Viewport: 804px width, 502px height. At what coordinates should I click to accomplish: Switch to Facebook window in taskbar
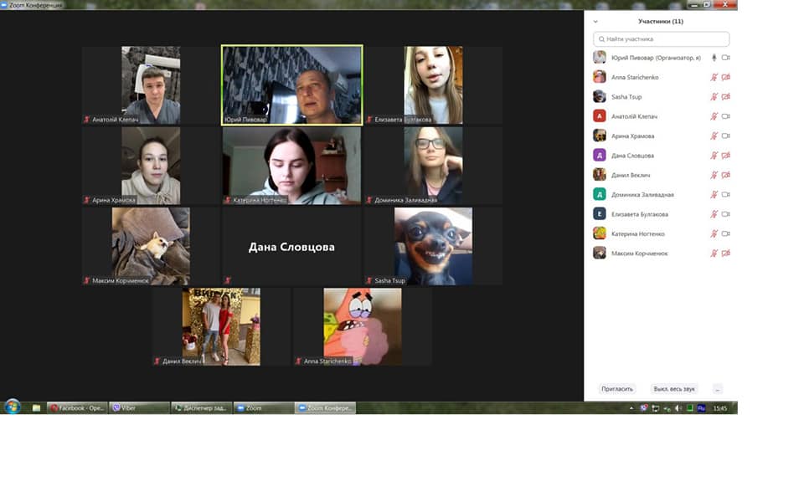[x=77, y=408]
